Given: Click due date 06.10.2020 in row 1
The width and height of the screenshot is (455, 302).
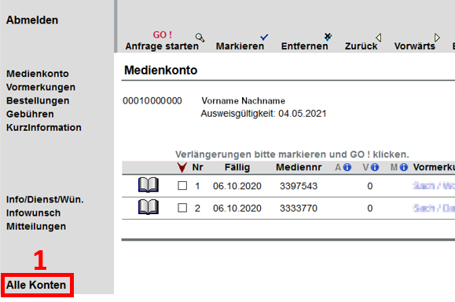Looking at the screenshot, I should 237,186.
